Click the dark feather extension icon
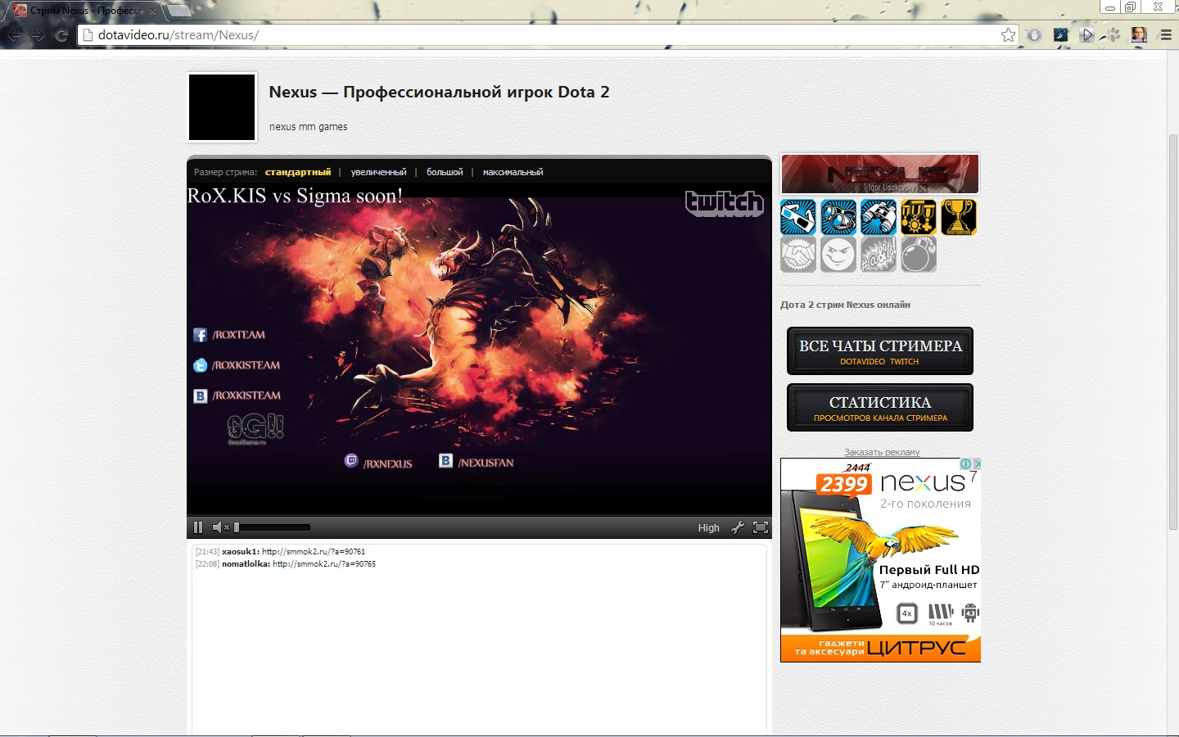 tap(1061, 35)
